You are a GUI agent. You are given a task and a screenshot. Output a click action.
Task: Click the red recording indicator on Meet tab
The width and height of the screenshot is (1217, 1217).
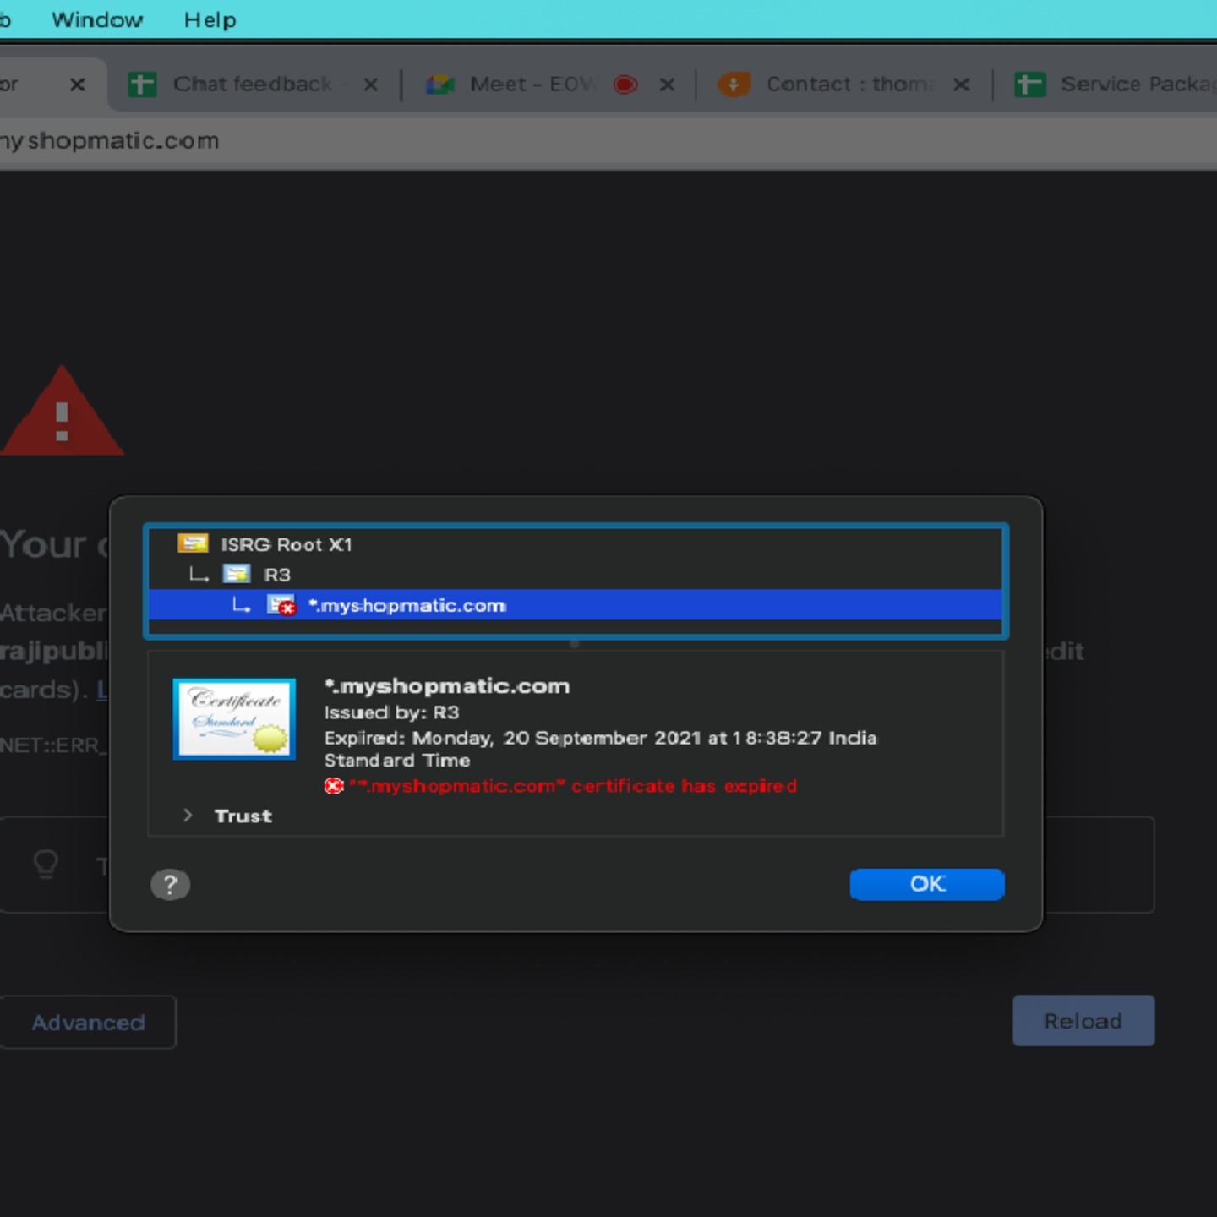pos(625,85)
